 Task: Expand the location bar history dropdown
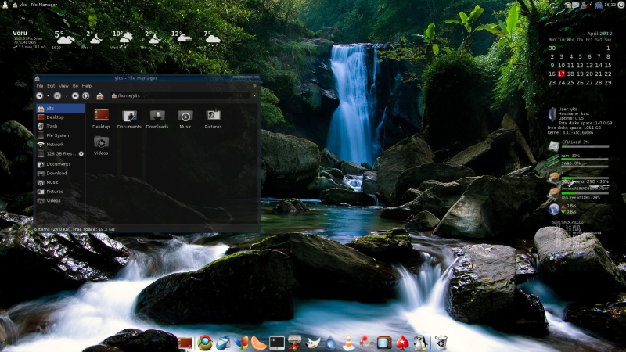point(254,95)
